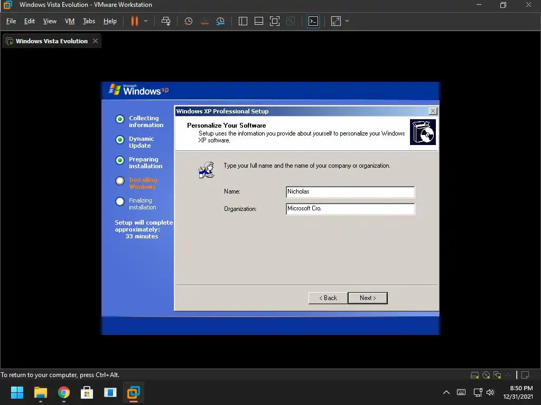Click the Next button in setup

(368, 298)
